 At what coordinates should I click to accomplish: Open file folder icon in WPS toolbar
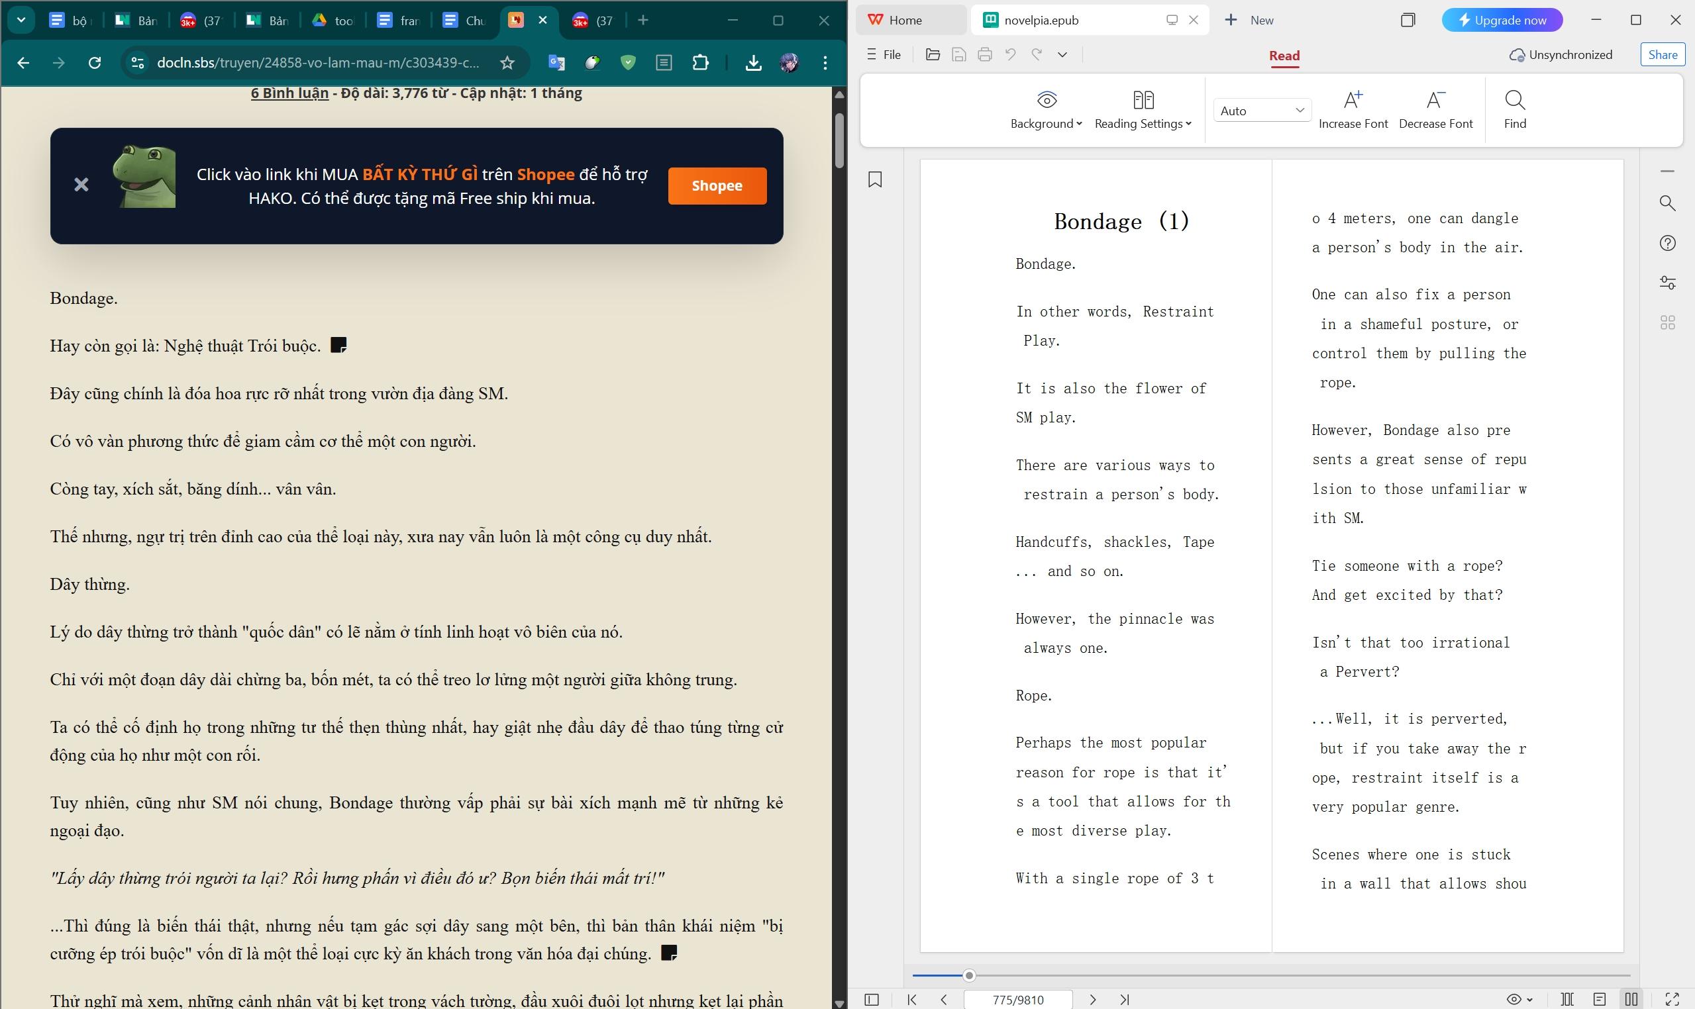(x=933, y=55)
